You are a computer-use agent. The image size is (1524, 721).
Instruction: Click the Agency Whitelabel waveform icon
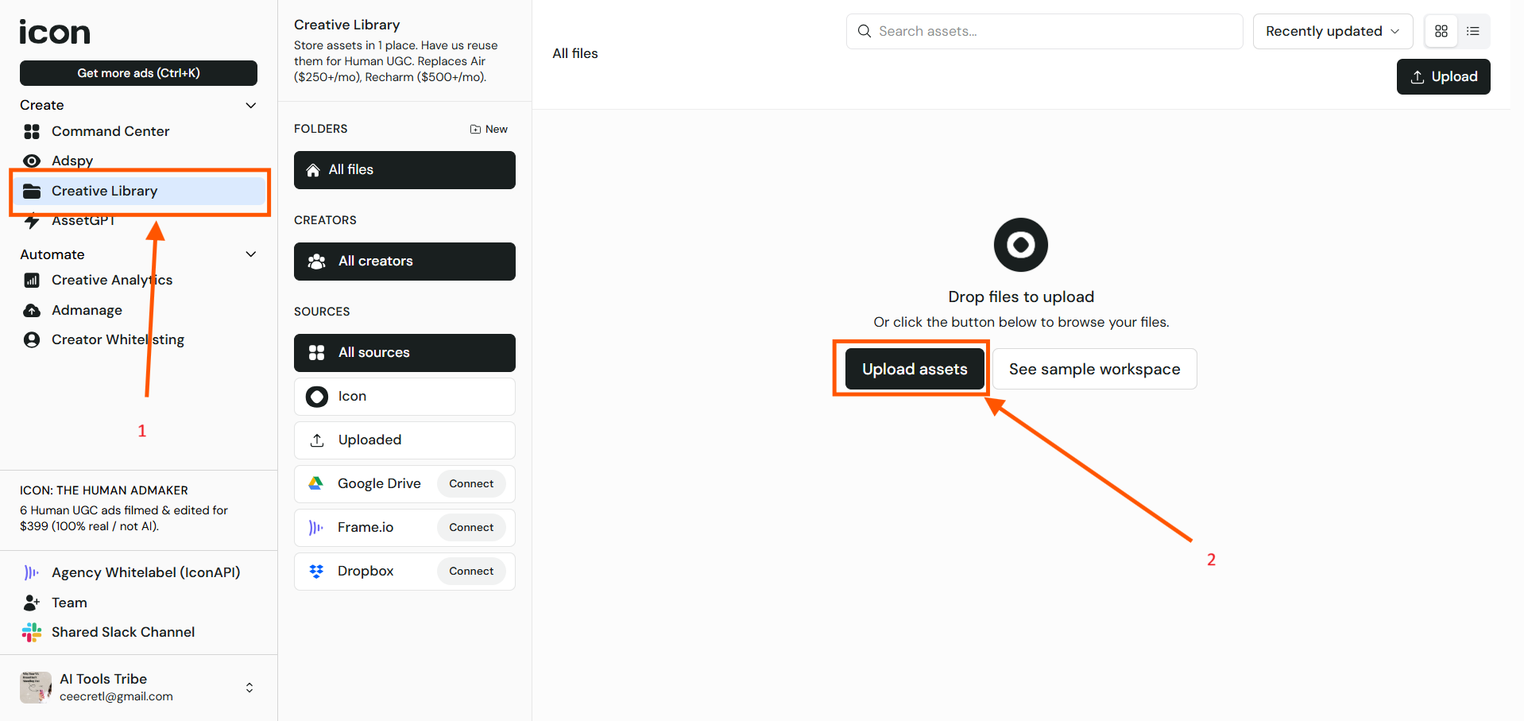[x=32, y=572]
